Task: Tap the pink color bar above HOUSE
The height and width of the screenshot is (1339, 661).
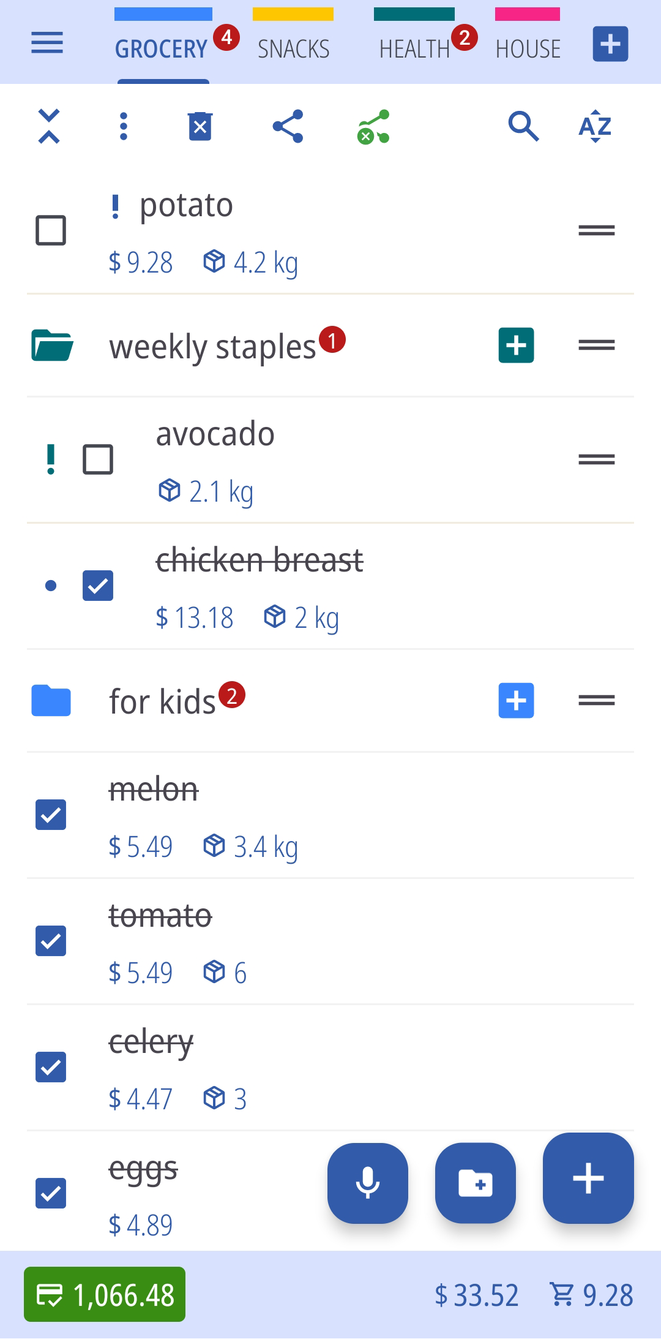Action: 527,14
